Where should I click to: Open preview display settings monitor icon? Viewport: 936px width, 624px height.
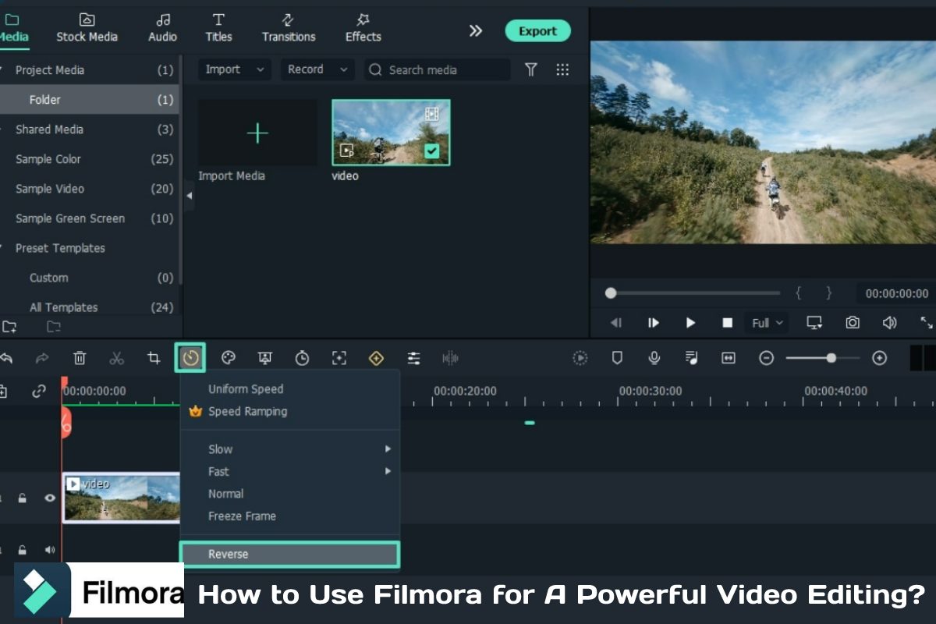(814, 322)
